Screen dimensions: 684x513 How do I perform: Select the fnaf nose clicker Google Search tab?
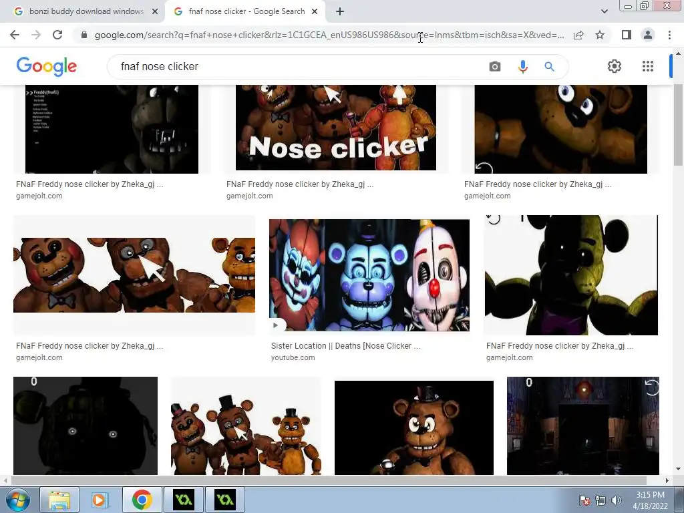pyautogui.click(x=246, y=11)
